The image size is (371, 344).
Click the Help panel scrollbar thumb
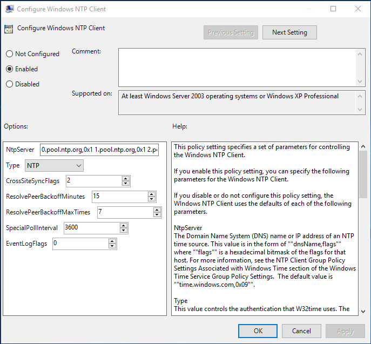pyautogui.click(x=363, y=174)
